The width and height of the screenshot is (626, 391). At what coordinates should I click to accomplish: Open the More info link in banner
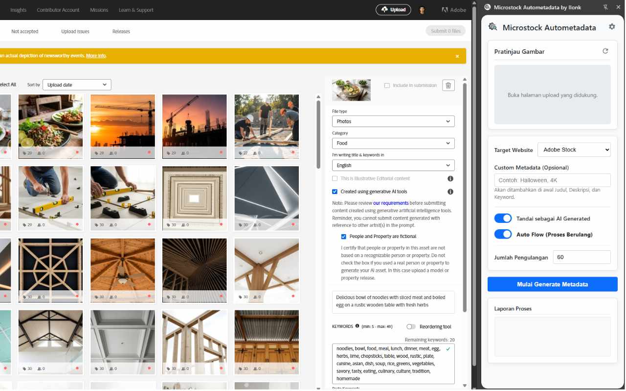coord(96,56)
